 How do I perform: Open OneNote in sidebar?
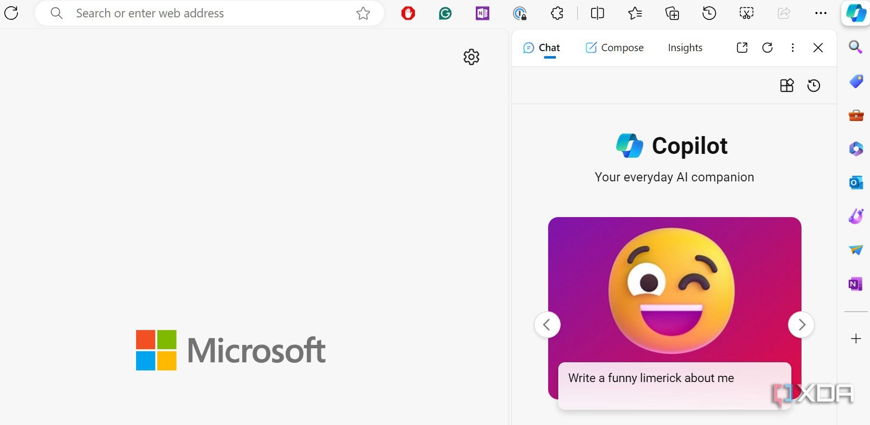pyautogui.click(x=856, y=284)
